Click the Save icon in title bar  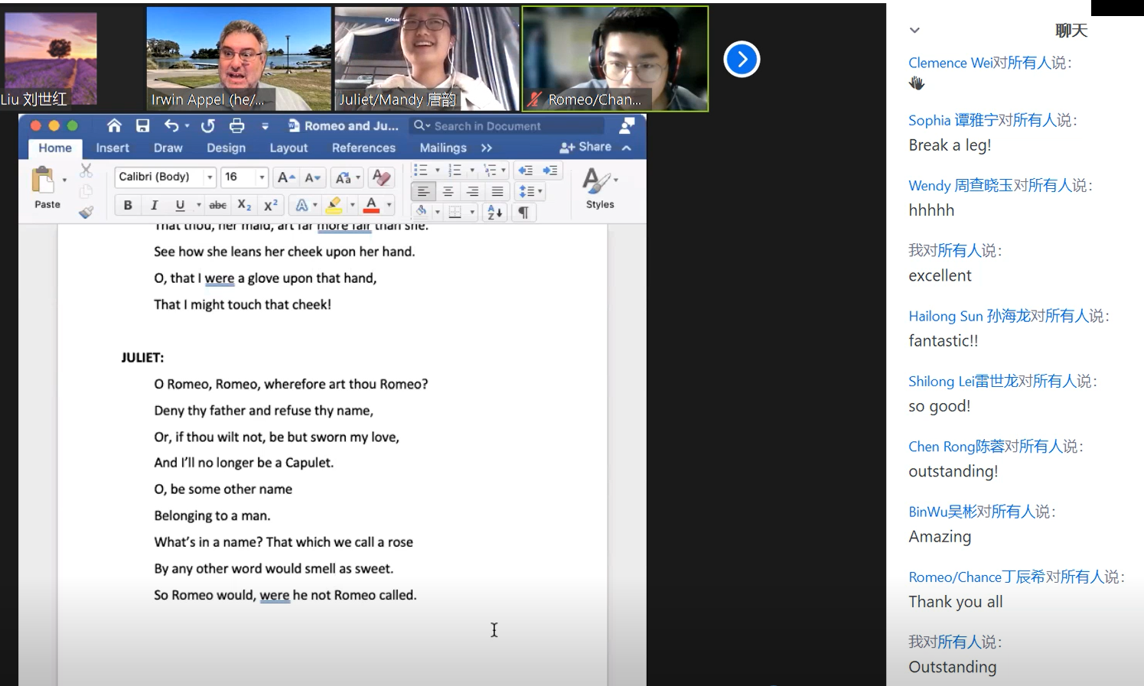click(x=142, y=126)
